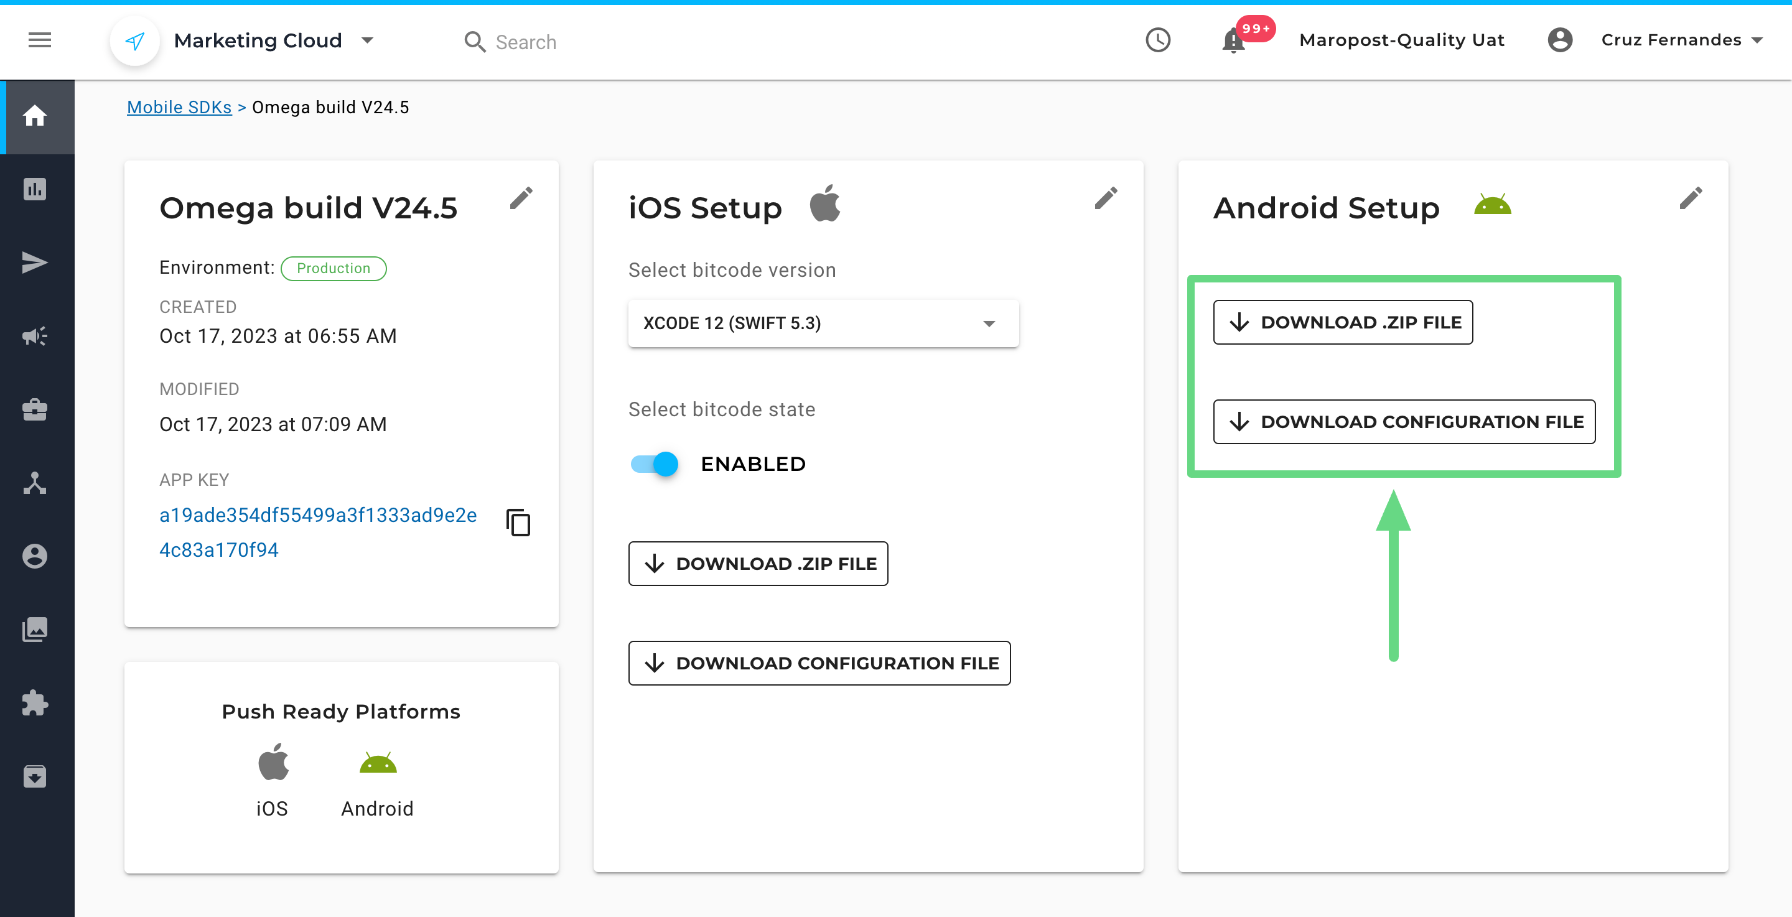
Task: Click the Omega build V24.5 breadcrumb text
Action: [x=330, y=107]
